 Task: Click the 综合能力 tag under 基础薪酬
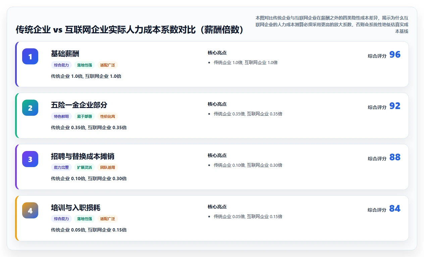pyautogui.click(x=61, y=65)
